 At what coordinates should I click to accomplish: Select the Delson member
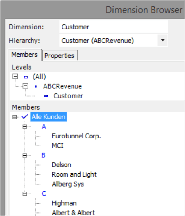coord(62,165)
